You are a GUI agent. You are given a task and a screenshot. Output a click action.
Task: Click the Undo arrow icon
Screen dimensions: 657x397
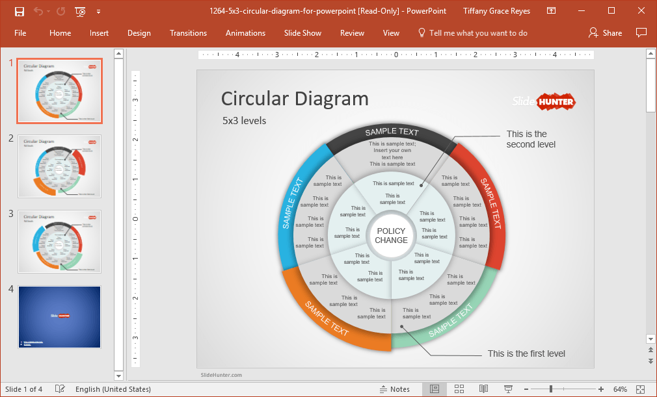click(x=38, y=11)
